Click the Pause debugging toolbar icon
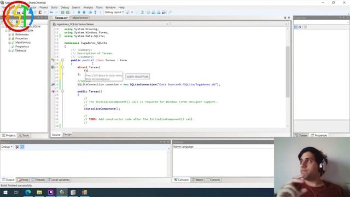 coord(79,12)
